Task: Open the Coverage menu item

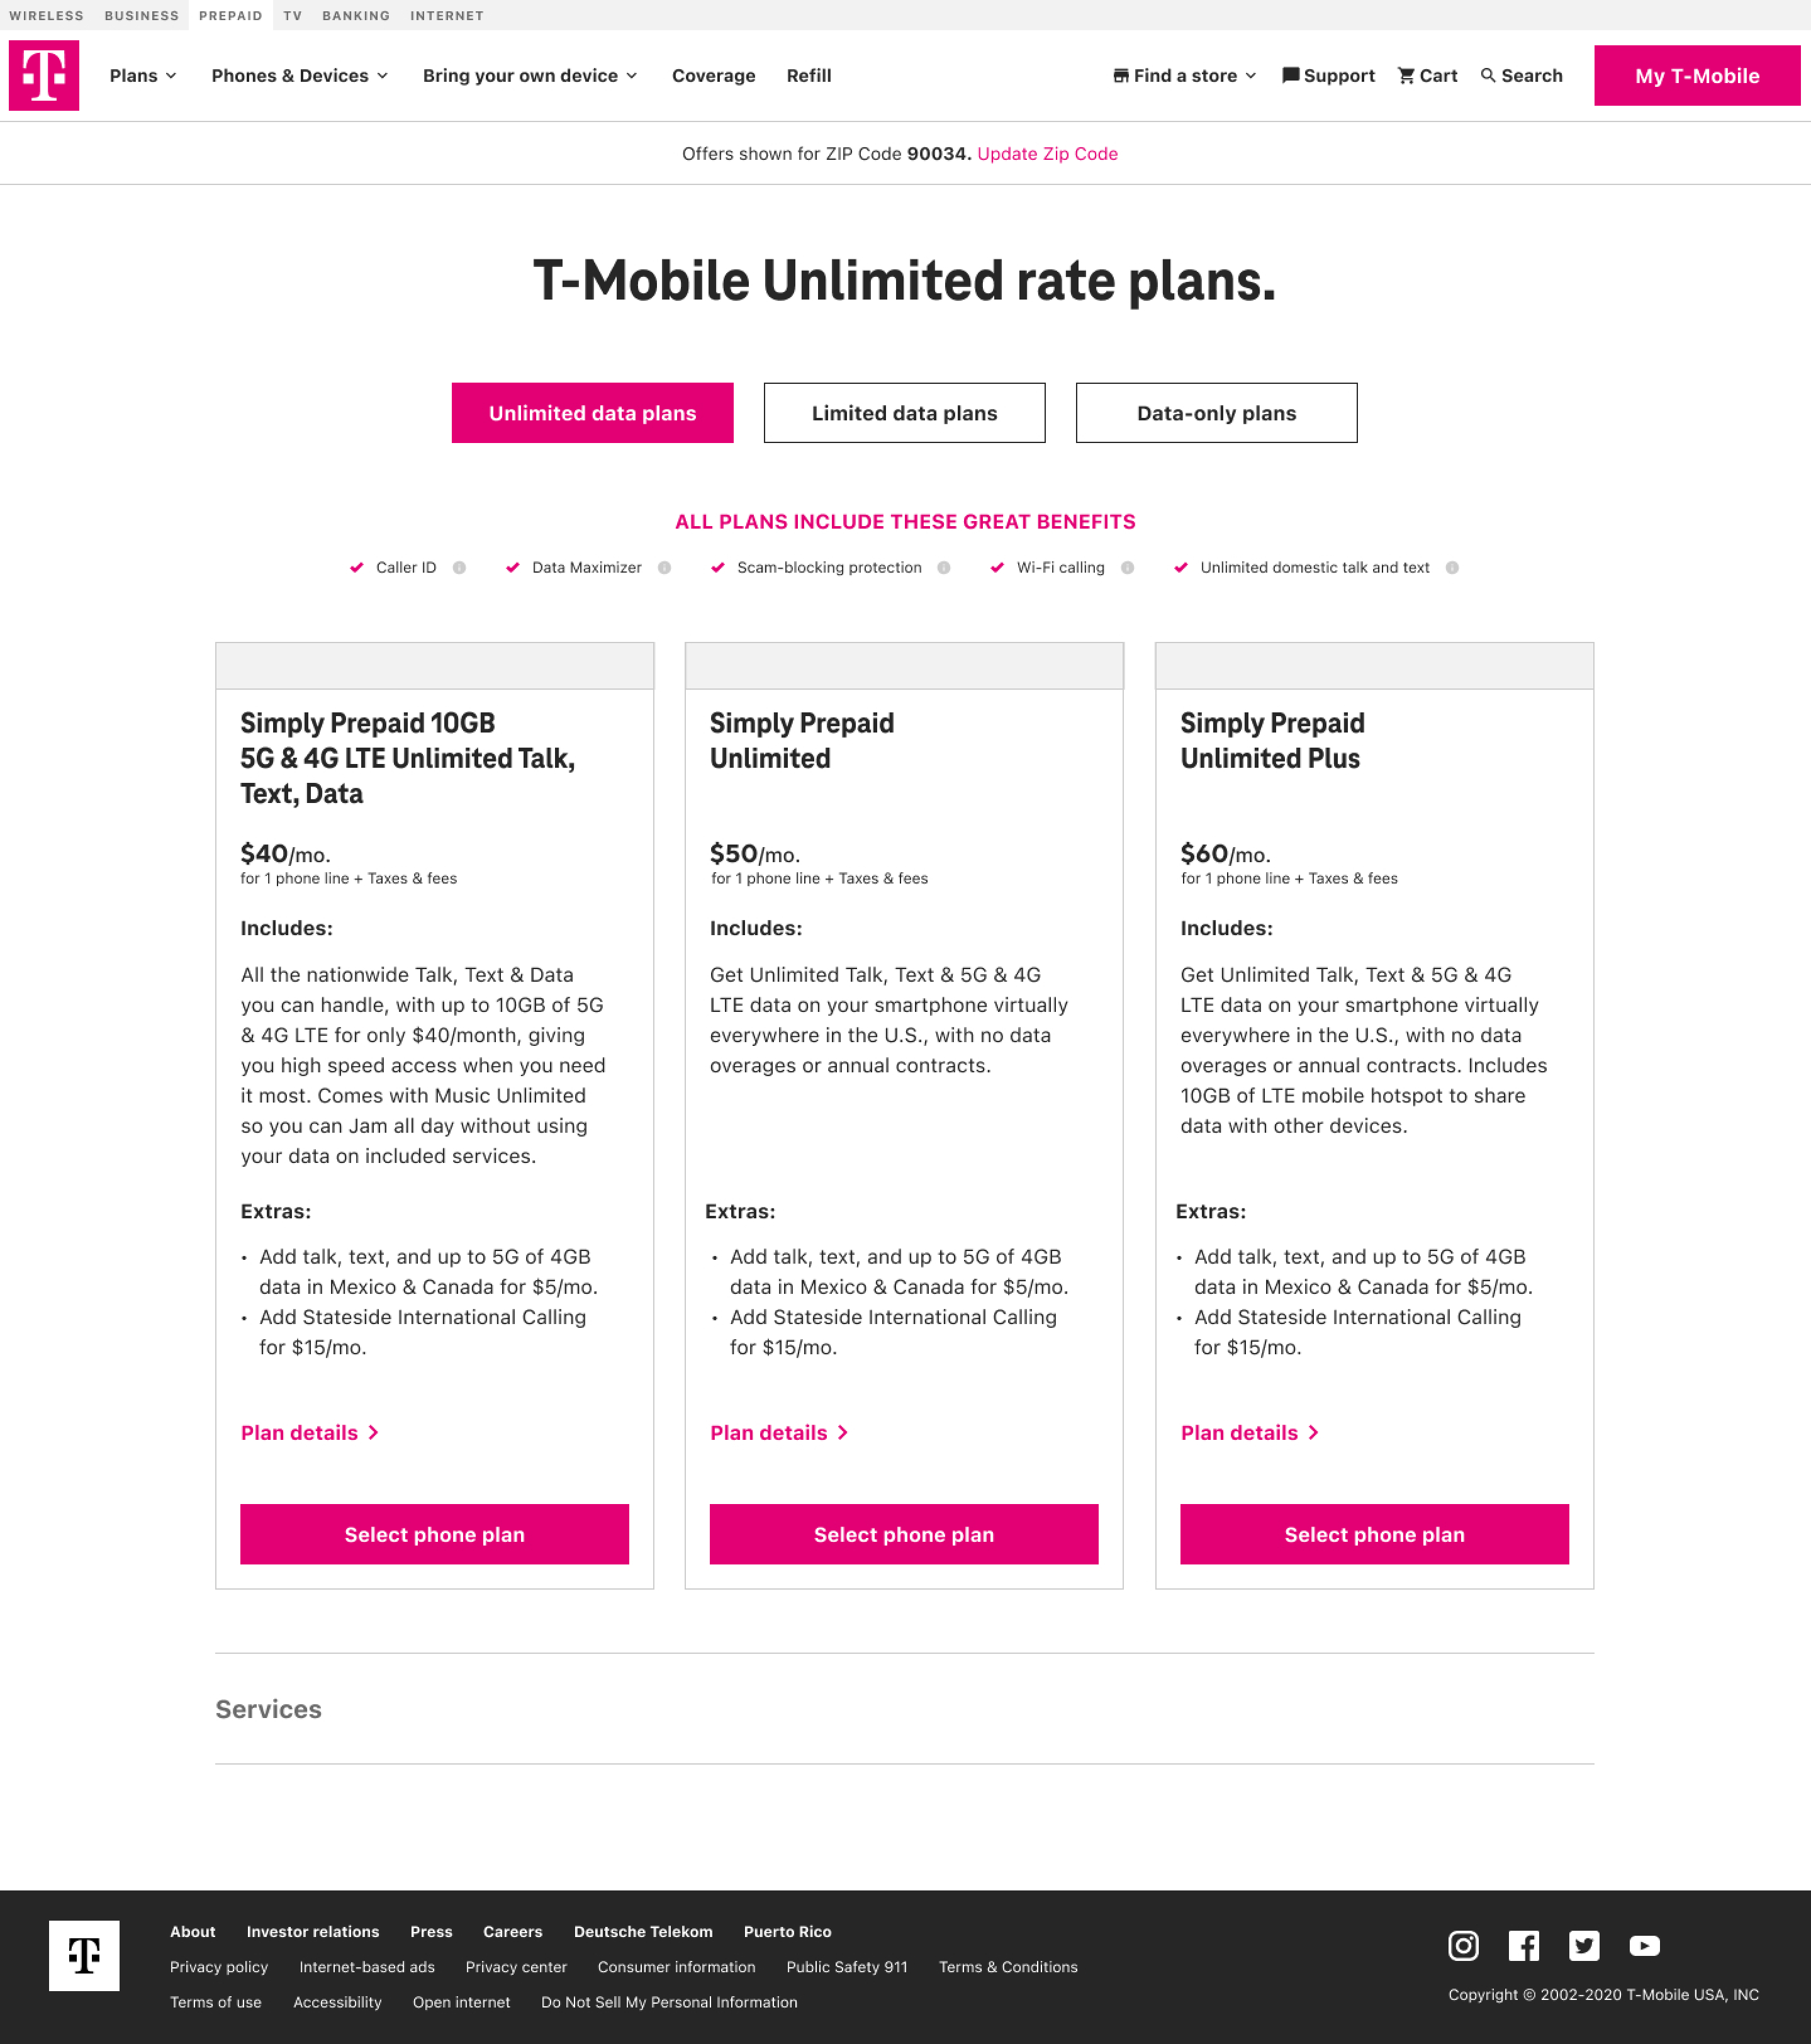Action: pos(713,76)
